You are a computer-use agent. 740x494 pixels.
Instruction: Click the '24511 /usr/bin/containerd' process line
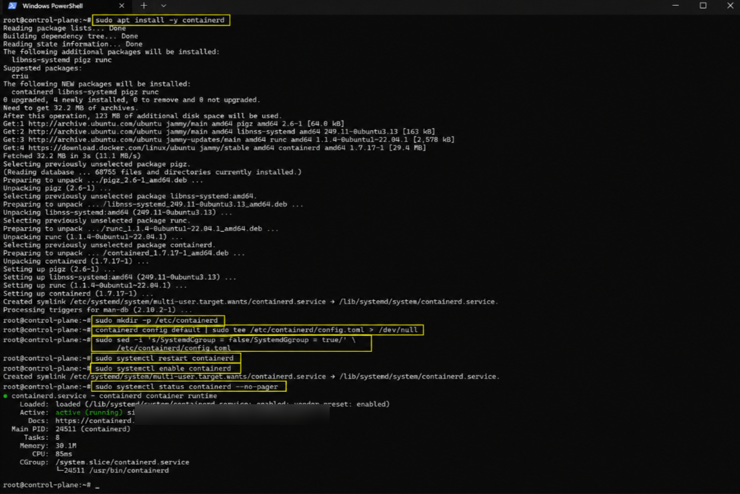[x=112, y=471]
